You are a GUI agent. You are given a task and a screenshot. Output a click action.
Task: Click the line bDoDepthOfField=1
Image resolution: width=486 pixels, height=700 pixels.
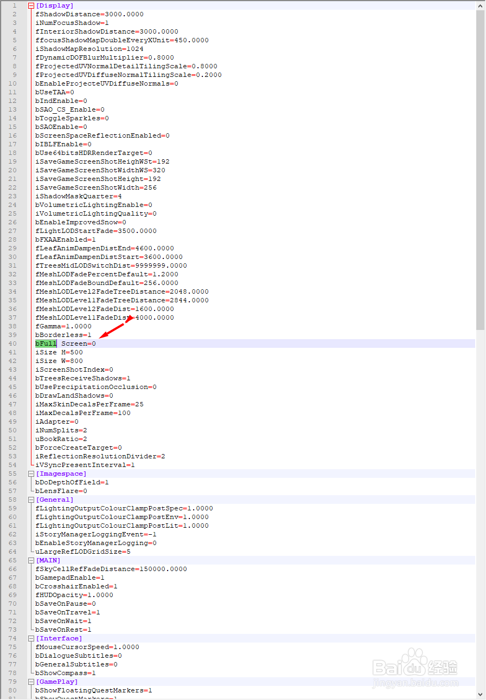tap(72, 482)
